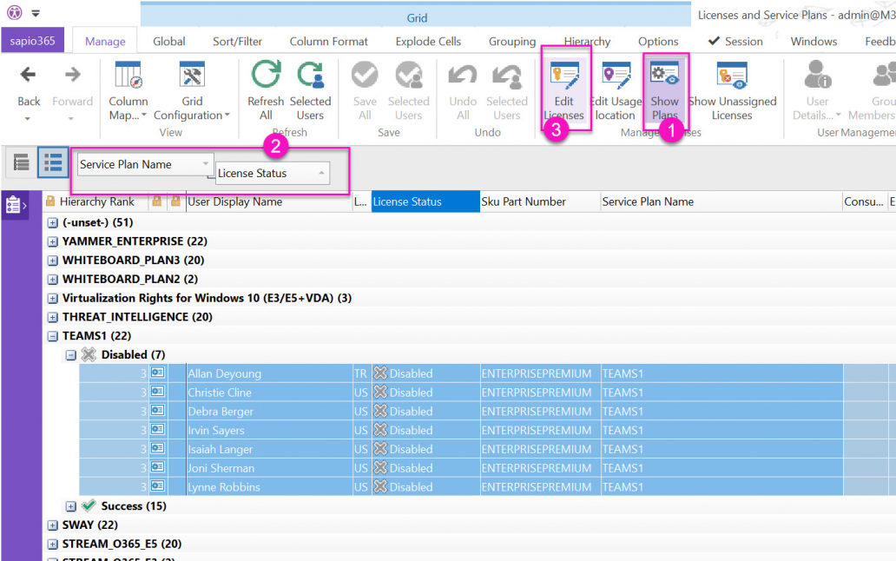Open the Column Map tool
Viewport: 896px width, 561px height.
(128, 91)
